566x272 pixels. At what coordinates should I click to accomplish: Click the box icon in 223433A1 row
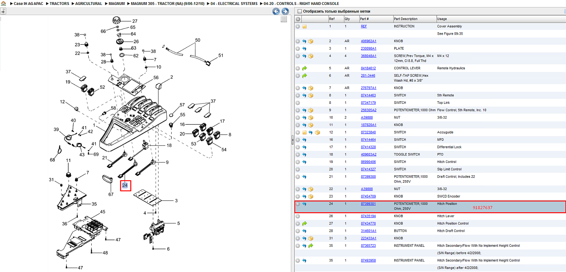[x=311, y=238]
